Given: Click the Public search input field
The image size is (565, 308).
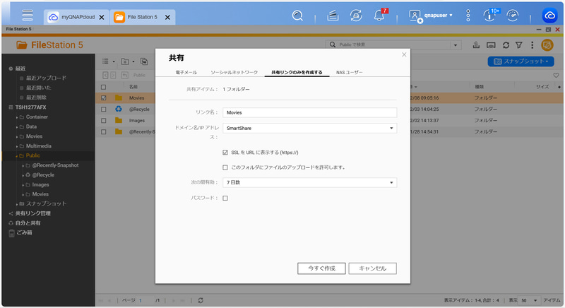Looking at the screenshot, I should tap(388, 45).
